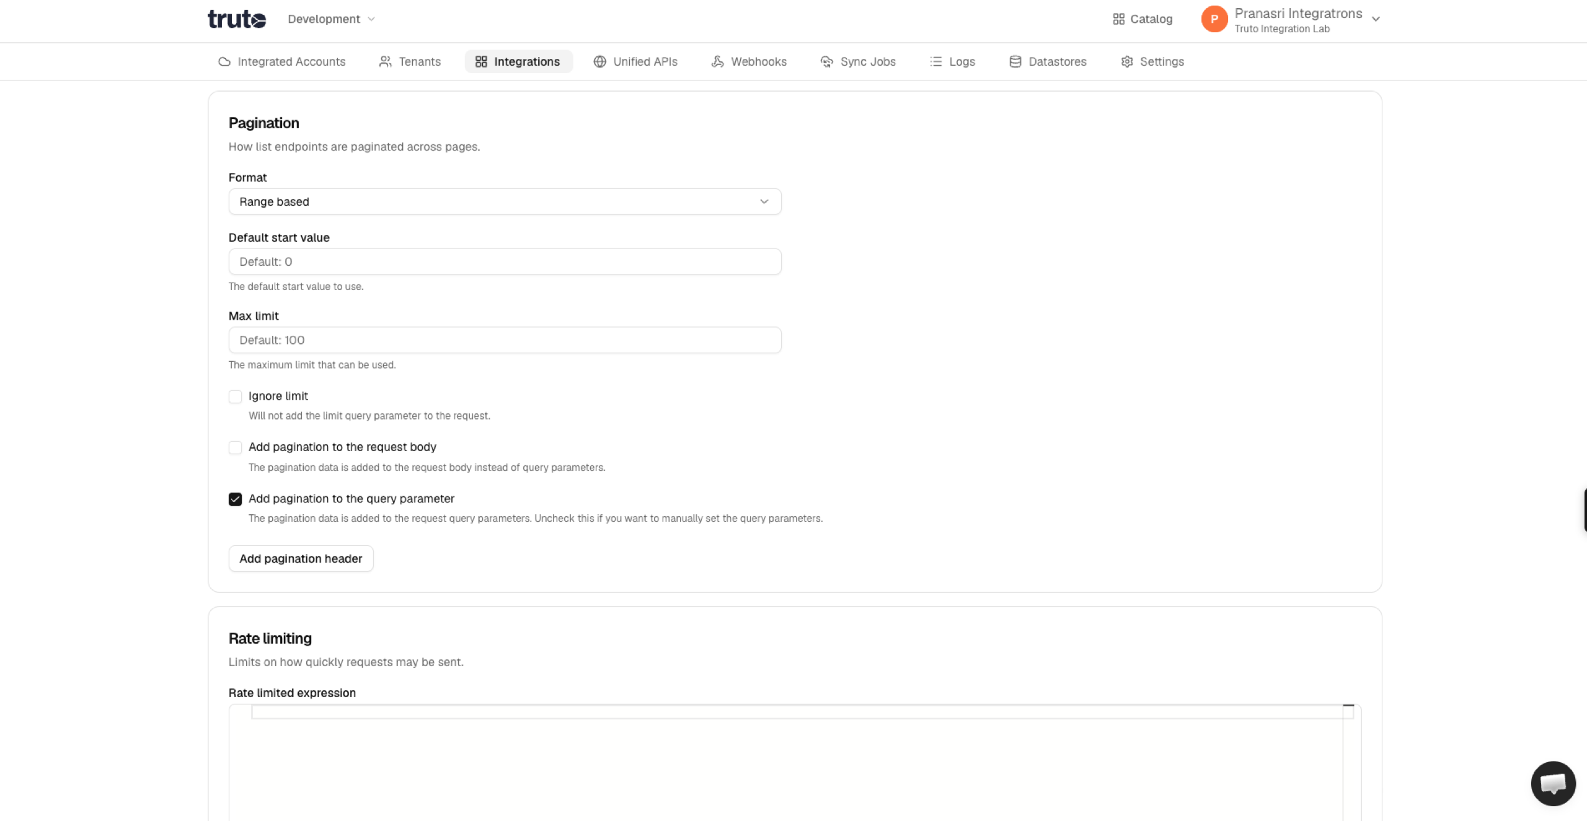Open the Webhooks tab
1587x821 pixels.
click(x=749, y=62)
